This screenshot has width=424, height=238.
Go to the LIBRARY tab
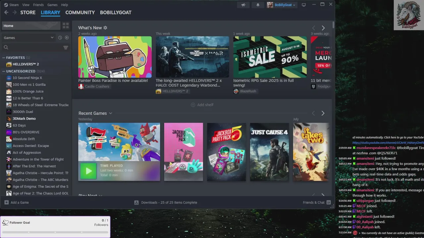(50, 13)
